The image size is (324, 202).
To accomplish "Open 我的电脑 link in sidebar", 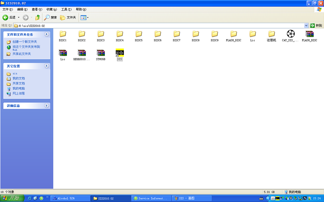I will pyautogui.click(x=19, y=88).
